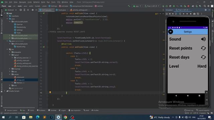Expand Gradle Scripts node
The height and width of the screenshot is (120, 214).
pyautogui.click(x=5, y=91)
